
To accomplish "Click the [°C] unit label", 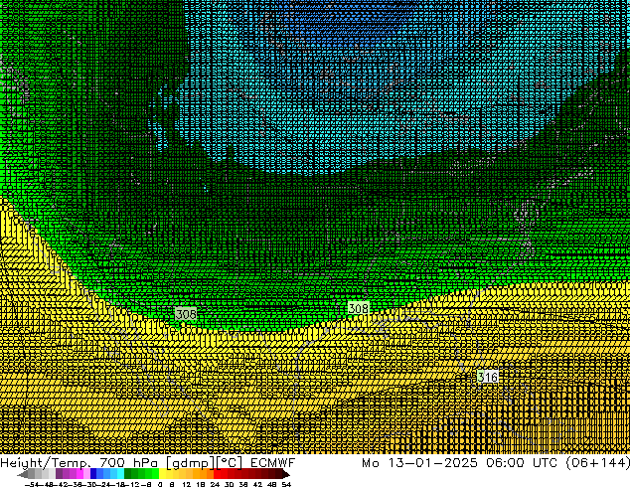I will [x=230, y=463].
